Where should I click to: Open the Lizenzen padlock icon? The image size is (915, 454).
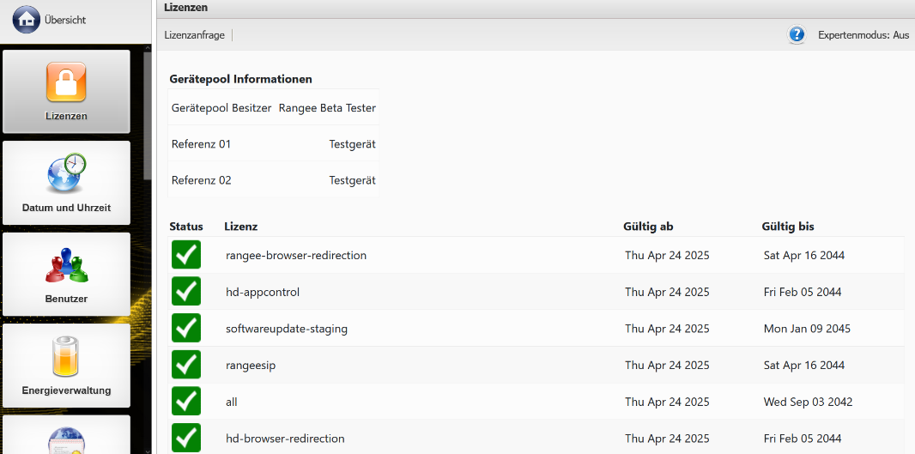point(66,82)
